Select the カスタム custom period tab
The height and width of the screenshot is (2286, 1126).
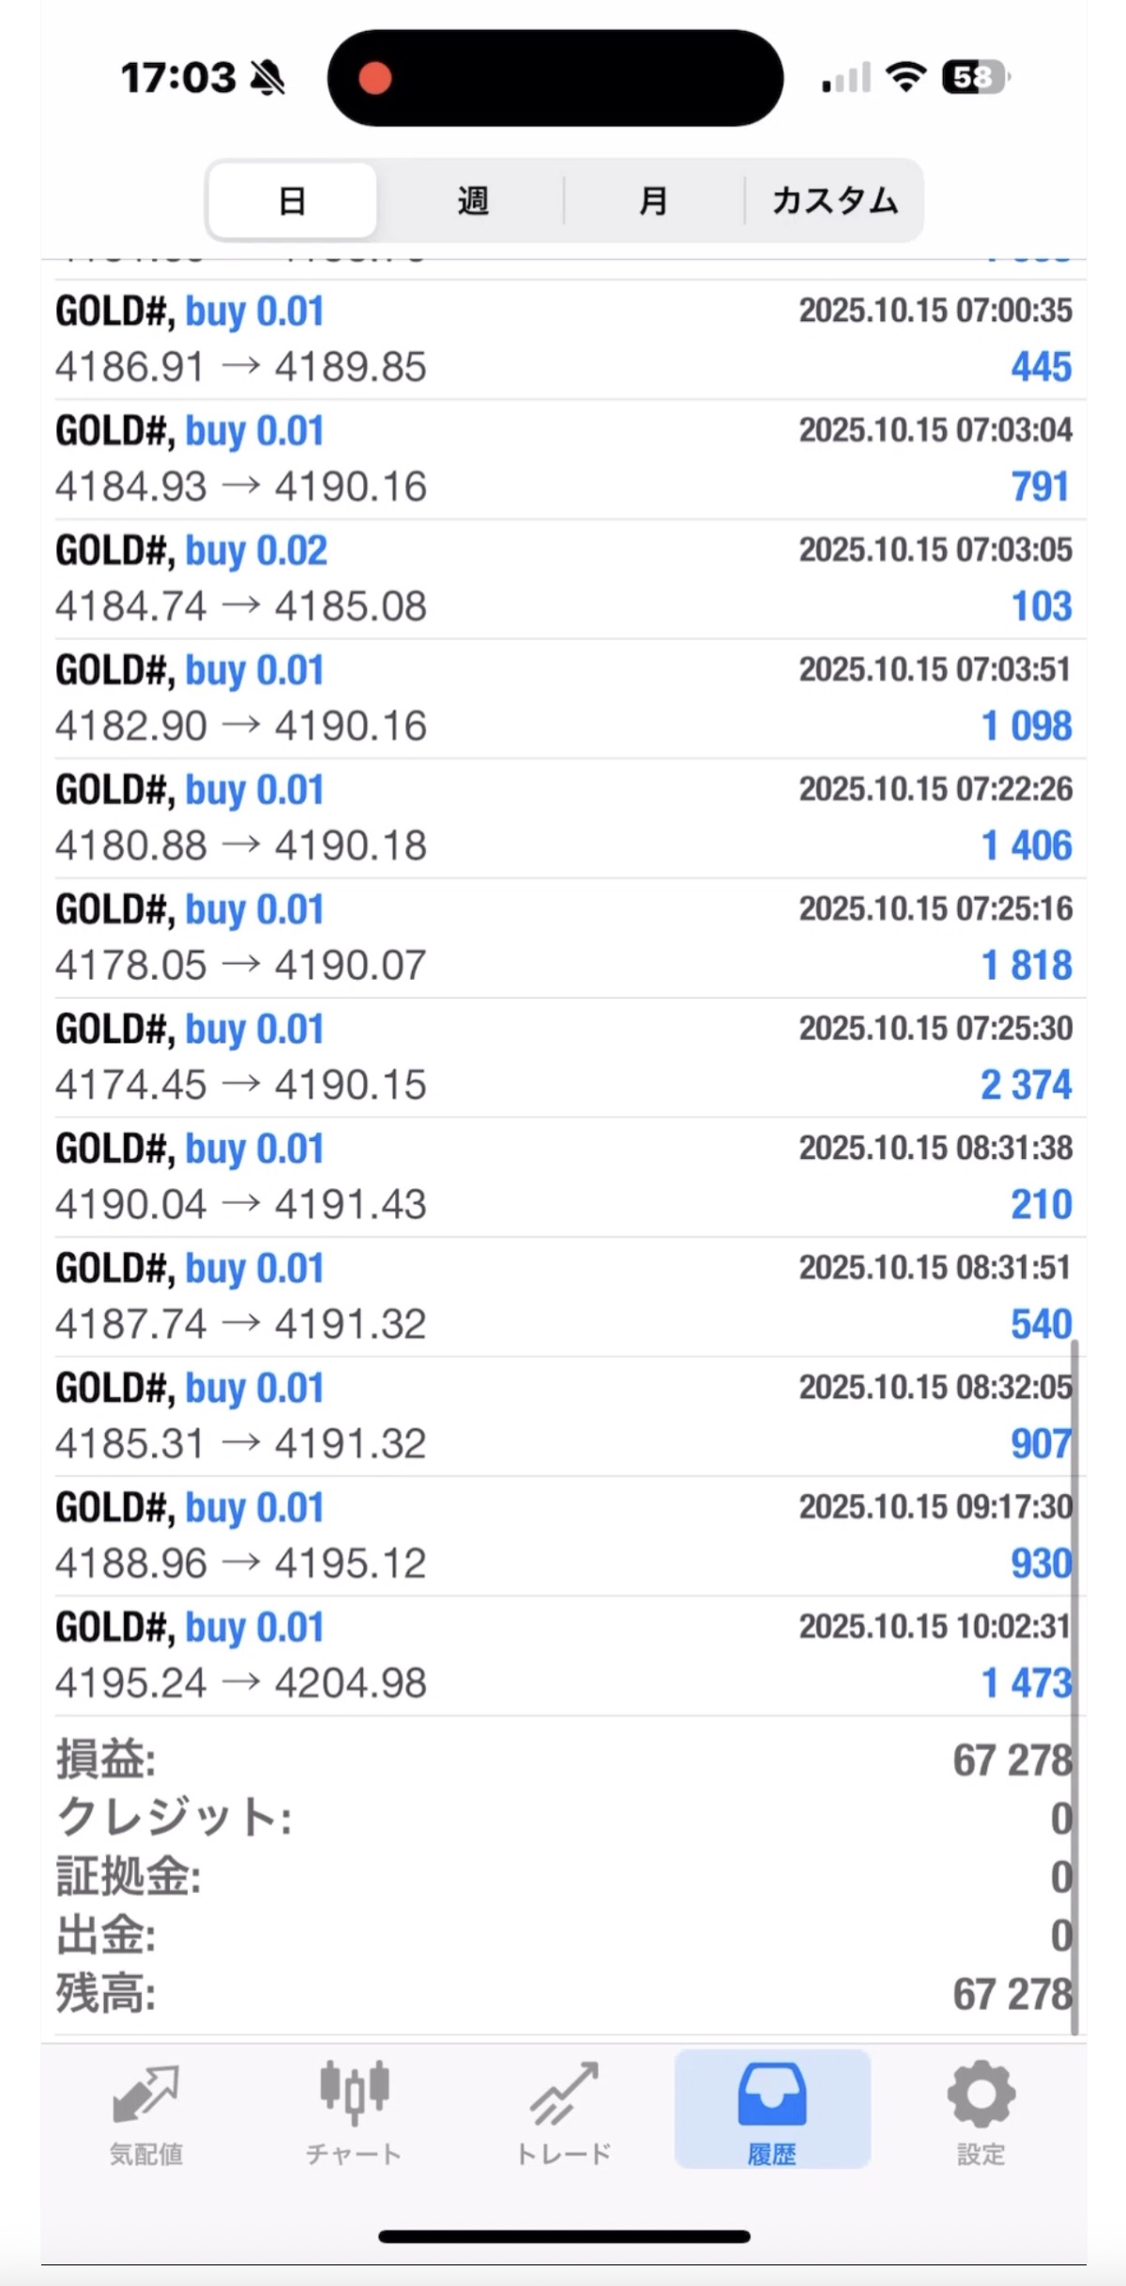coord(834,201)
